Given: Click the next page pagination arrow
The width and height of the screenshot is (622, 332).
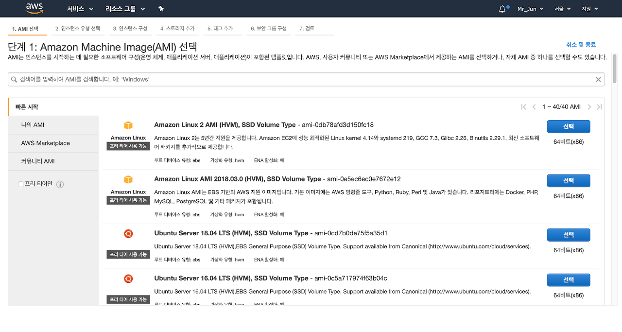Looking at the screenshot, I should [x=589, y=106].
